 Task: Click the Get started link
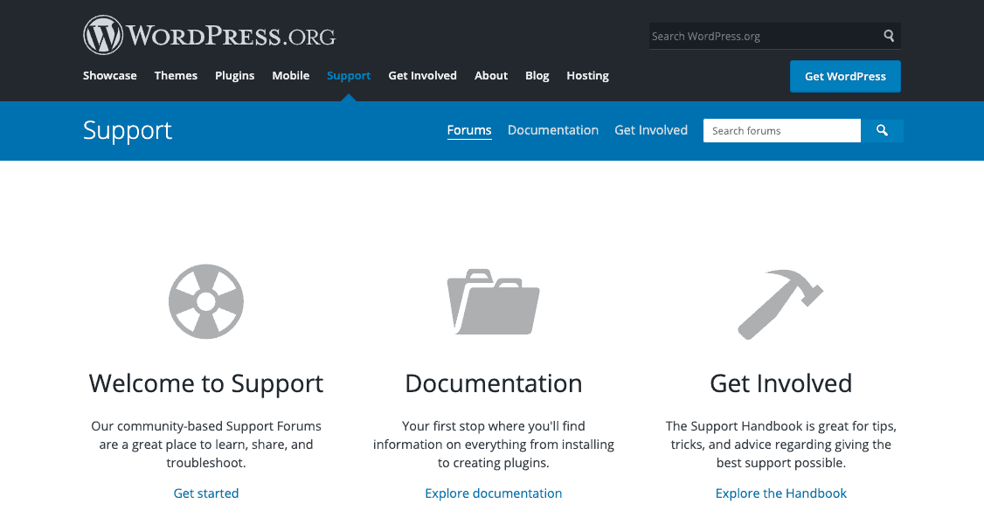(x=206, y=493)
